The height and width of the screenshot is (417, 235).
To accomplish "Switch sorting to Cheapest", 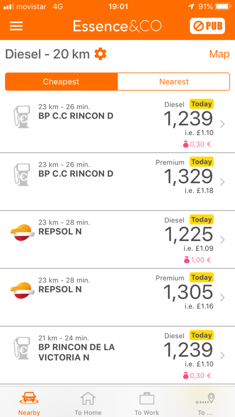I will point(61,82).
